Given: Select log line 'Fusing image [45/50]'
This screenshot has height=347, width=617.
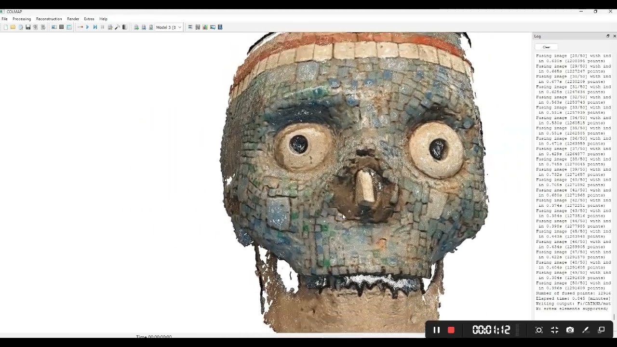Looking at the screenshot, I should 573,231.
